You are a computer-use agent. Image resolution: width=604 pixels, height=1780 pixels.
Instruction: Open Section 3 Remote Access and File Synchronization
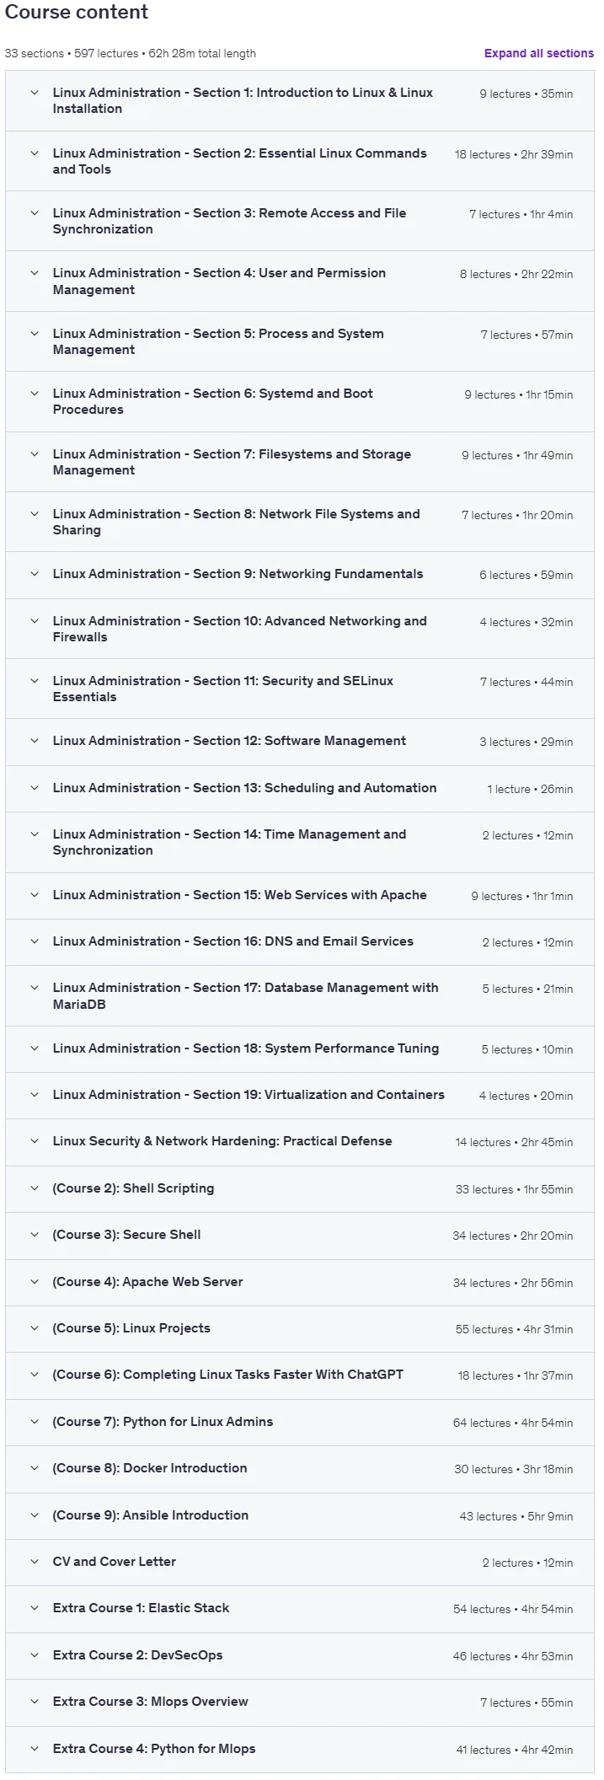click(299, 222)
